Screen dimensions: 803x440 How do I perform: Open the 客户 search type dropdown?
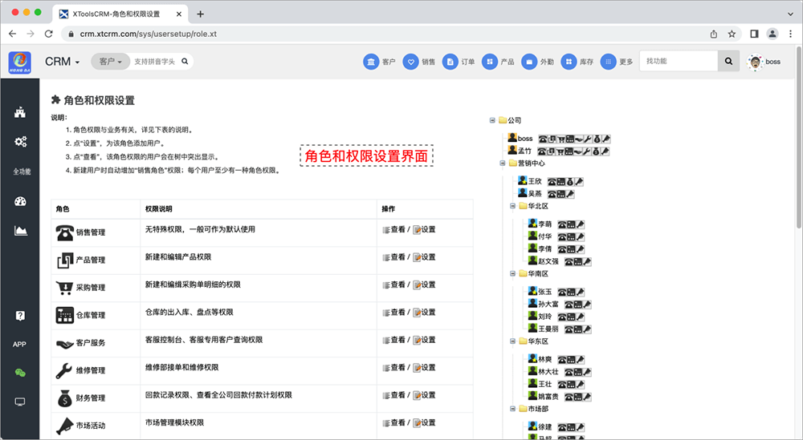(x=110, y=62)
